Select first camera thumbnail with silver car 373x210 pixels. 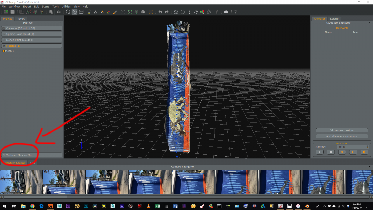pyautogui.click(x=21, y=182)
